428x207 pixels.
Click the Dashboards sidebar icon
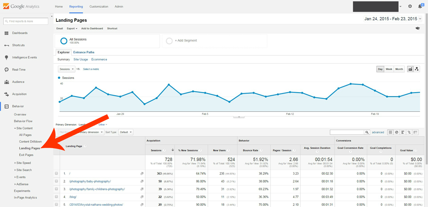pyautogui.click(x=6, y=33)
